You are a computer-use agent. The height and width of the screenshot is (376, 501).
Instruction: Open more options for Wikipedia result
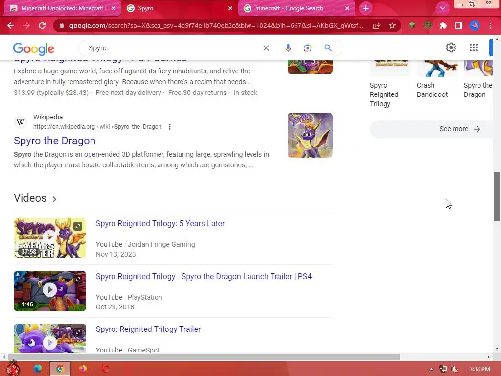170,127
